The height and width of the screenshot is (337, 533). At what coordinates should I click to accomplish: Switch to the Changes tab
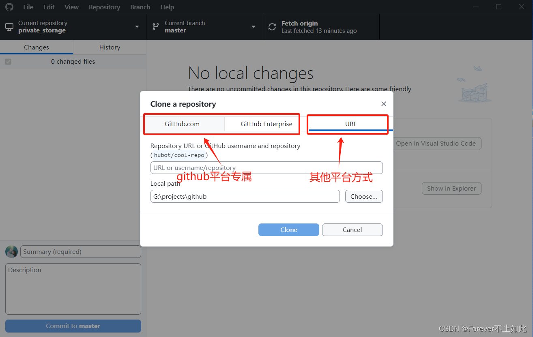click(x=37, y=47)
